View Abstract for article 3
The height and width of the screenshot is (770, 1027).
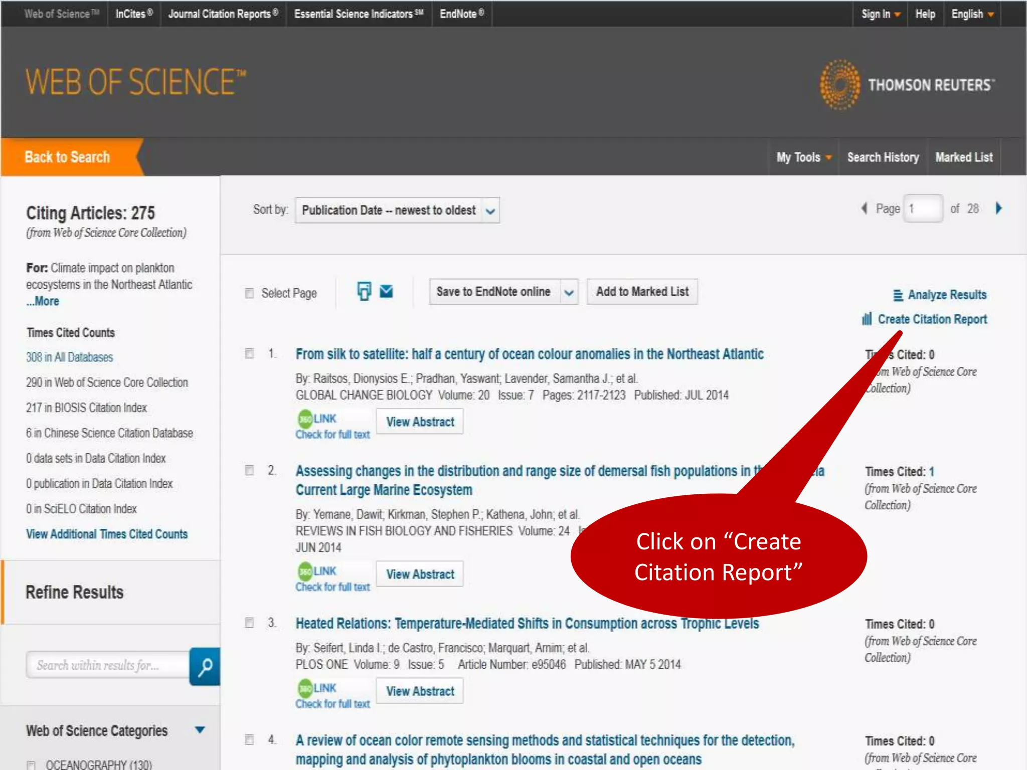420,691
